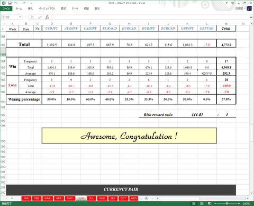The image size is (254, 206).
Task: Open the Home ribbon tab
Action: 19,8
